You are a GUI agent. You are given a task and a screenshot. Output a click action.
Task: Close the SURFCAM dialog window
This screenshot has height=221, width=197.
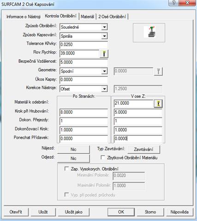(187, 3)
